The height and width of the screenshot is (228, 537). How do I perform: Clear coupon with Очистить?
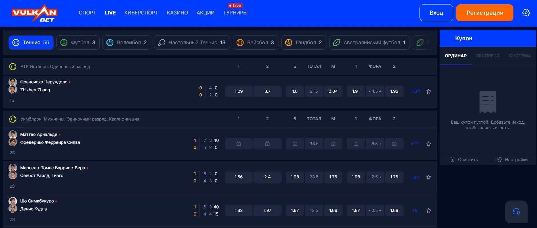[x=464, y=160]
